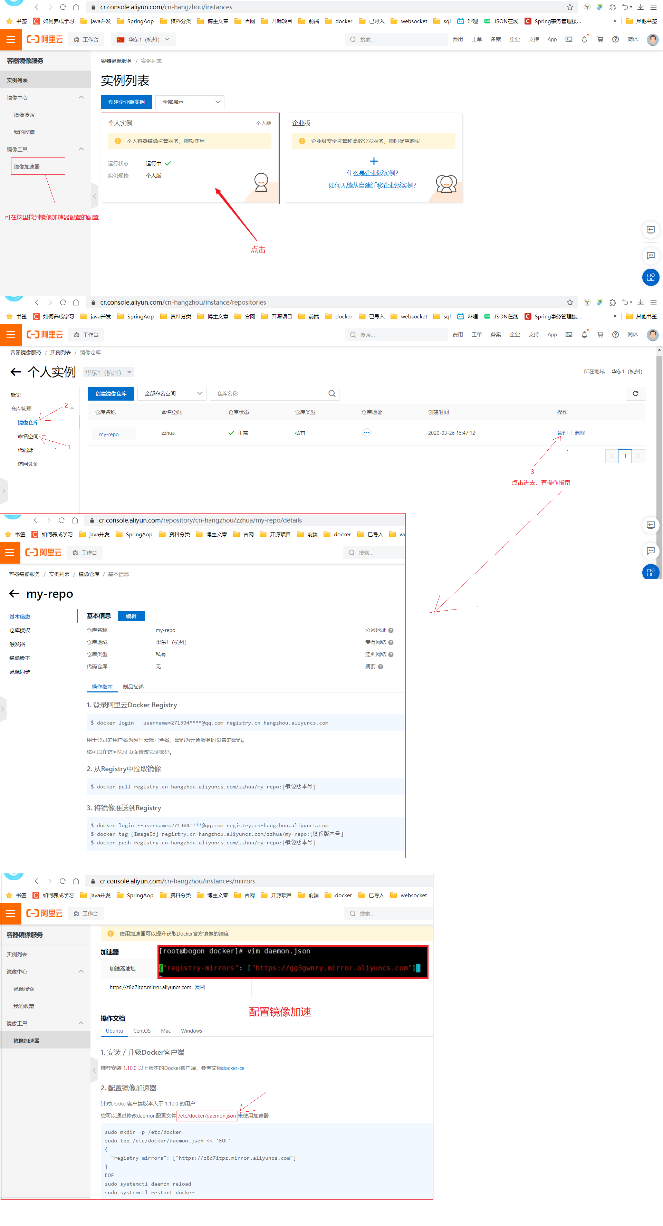
Task: Collapse 镜像中心 group in the 实例列表 page sidebar
Action: pyautogui.click(x=81, y=97)
